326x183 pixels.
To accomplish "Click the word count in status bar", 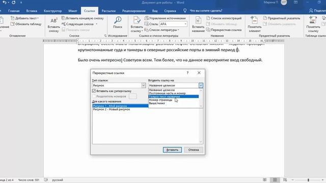I will [x=29, y=180].
